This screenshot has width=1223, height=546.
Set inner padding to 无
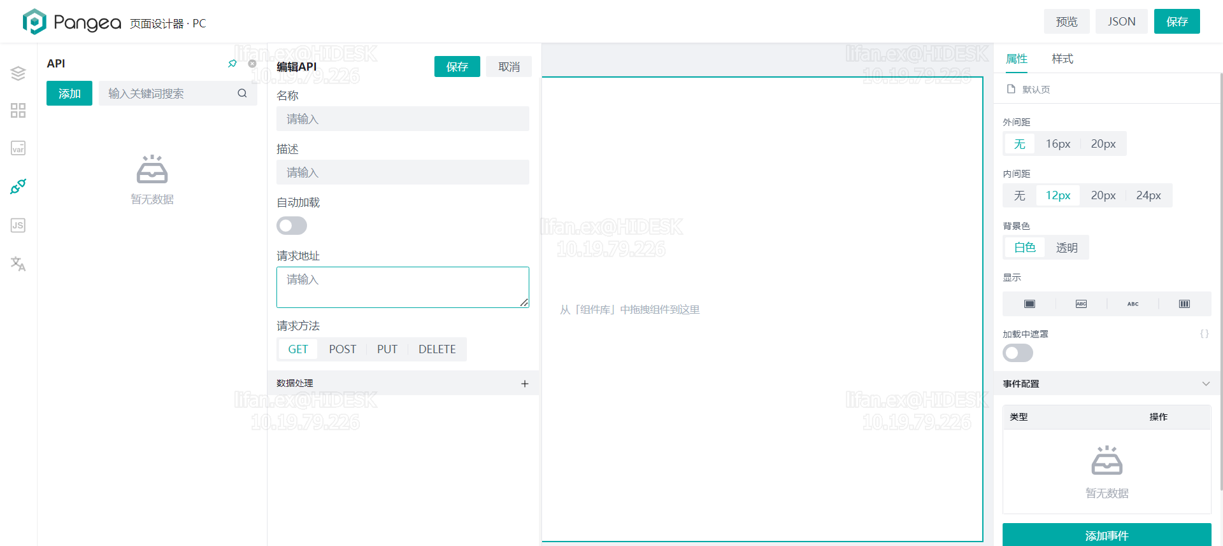1020,195
